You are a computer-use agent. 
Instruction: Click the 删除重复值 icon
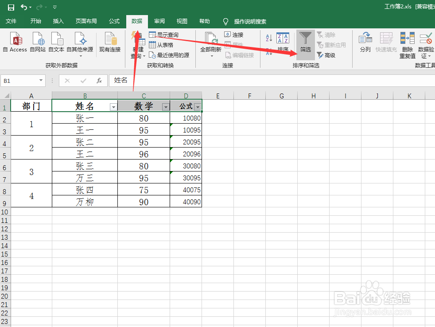pos(407,45)
